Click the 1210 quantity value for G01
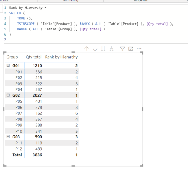Viewport: 188px width, 177px height. pyautogui.click(x=37, y=65)
